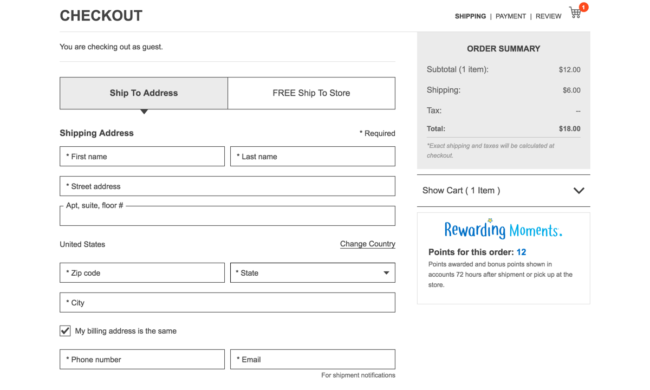The image size is (650, 390).
Task: Focus the Street address field
Action: pos(227,186)
